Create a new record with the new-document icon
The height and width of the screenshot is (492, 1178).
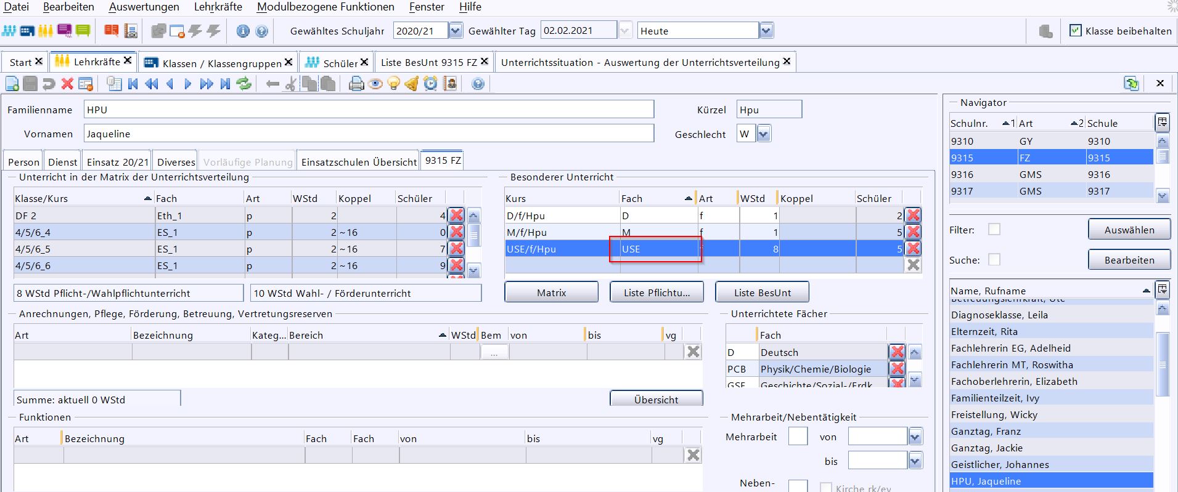pyautogui.click(x=12, y=84)
